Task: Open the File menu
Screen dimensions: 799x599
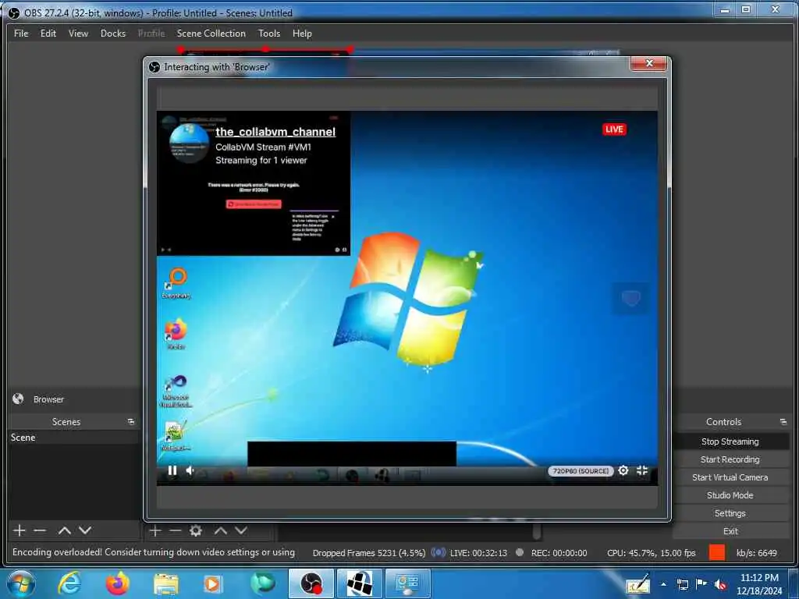Action: 21,34
